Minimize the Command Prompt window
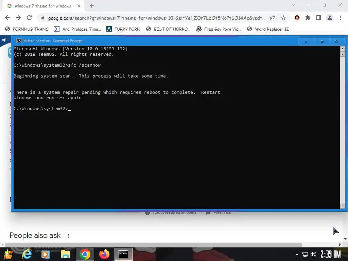This screenshot has width=348, height=261. point(306,41)
